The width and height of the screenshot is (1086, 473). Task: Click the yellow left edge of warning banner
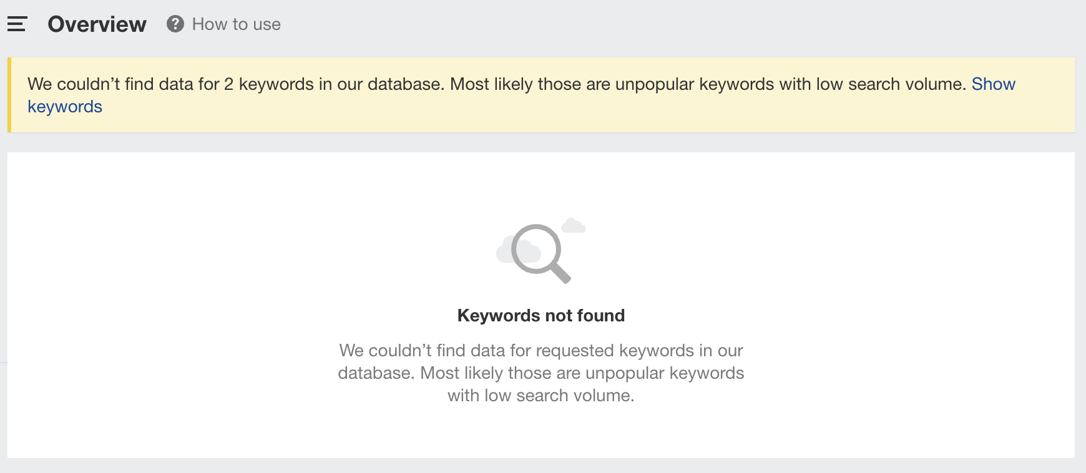(9, 95)
